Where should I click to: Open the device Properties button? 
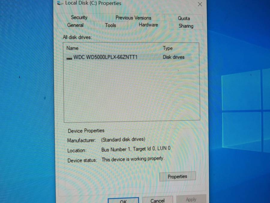click(x=177, y=177)
